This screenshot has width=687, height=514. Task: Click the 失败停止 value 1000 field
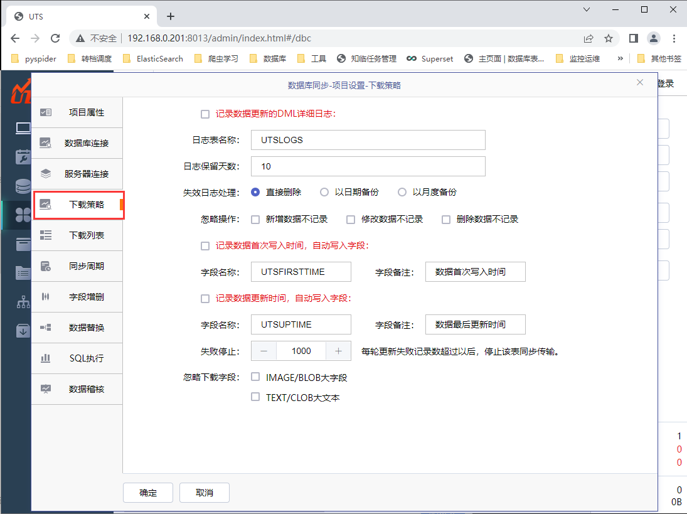click(x=301, y=351)
